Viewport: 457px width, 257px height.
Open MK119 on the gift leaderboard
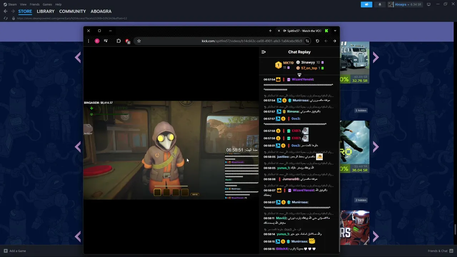(x=288, y=63)
